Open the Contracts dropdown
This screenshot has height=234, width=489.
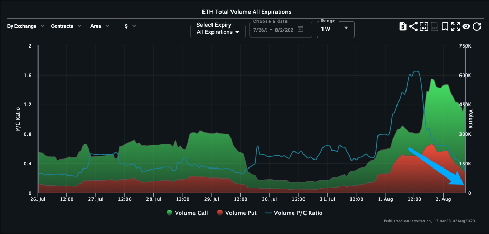(x=67, y=26)
